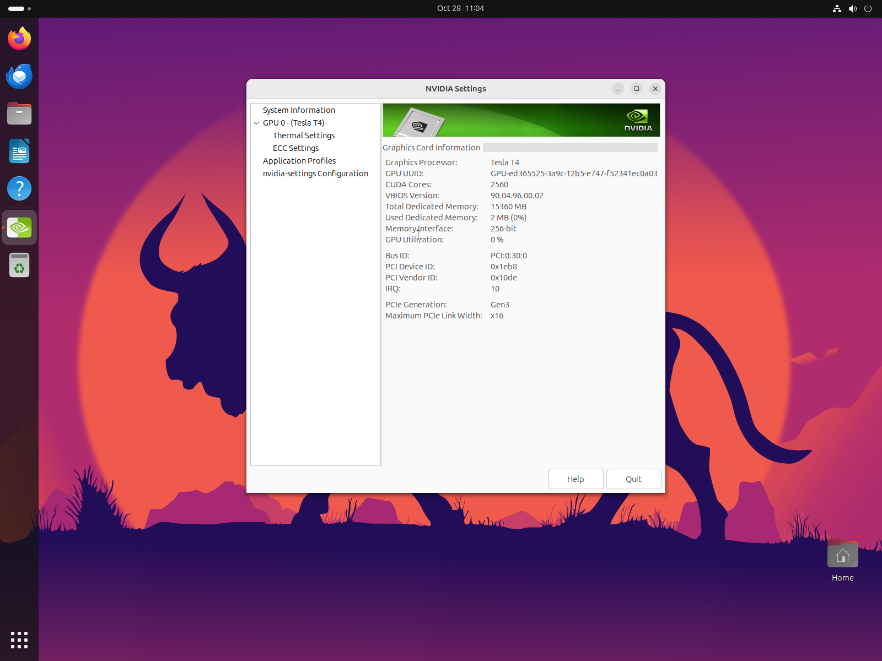Viewport: 882px width, 661px height.
Task: Open Firefox from the dock
Action: click(19, 39)
